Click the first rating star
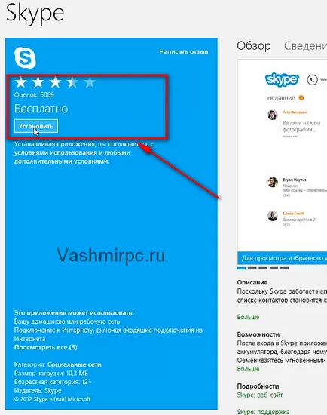 [x=20, y=82]
